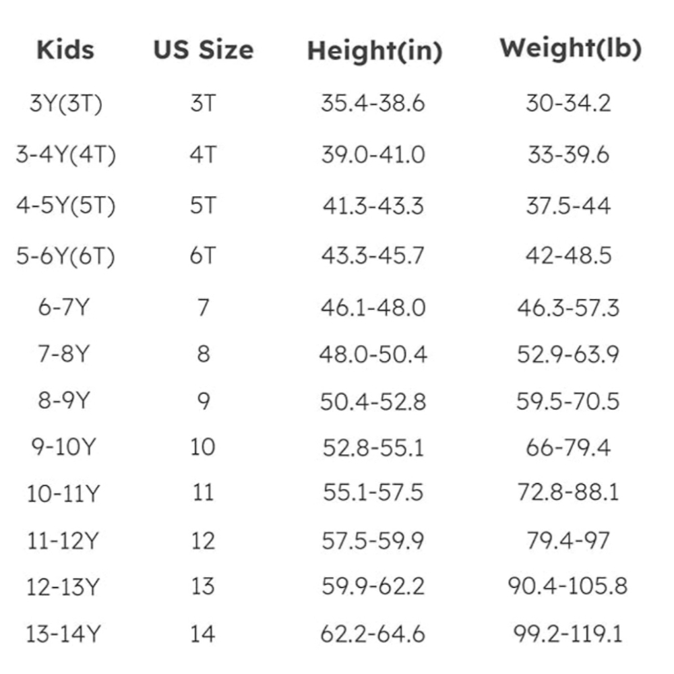This screenshot has width=674, height=674.
Task: Click weight value 99.2-119.1
Action: point(568,634)
